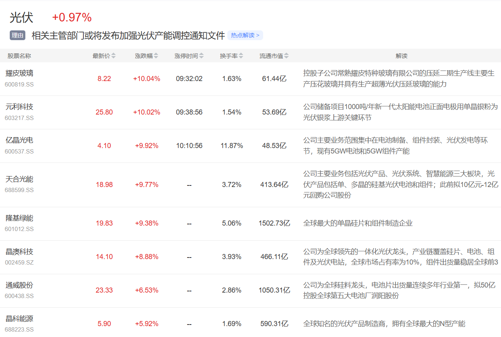501x337 pixels.
Task: Click the market cap 413.64亿
Action: click(x=274, y=185)
